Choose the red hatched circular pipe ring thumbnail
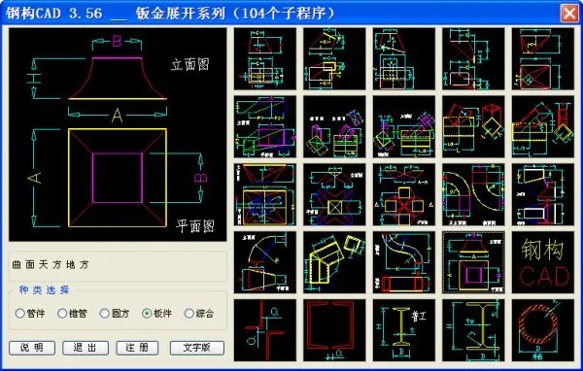This screenshot has width=583, height=371. 543,330
